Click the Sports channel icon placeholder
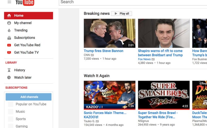 tap(11, 119)
